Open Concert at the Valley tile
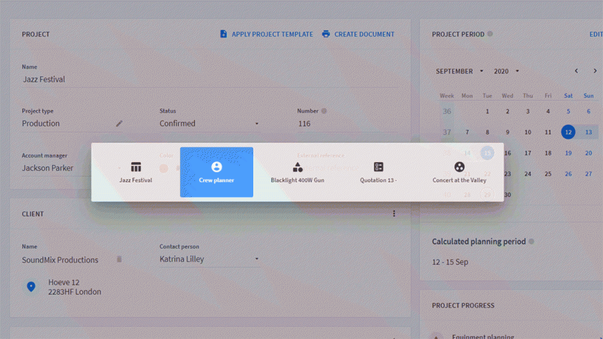The image size is (603, 339). coord(459,172)
